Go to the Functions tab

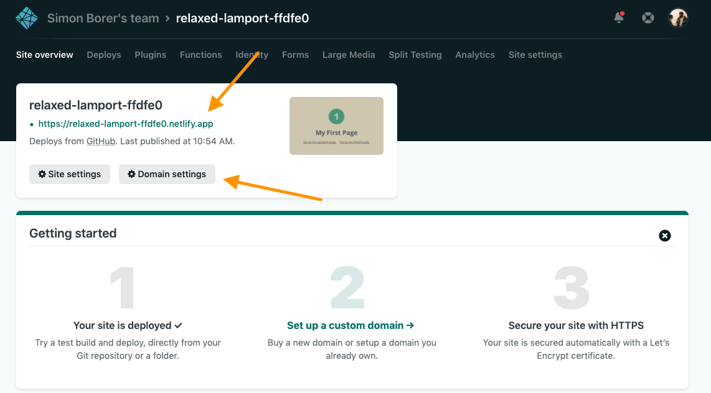click(x=200, y=55)
